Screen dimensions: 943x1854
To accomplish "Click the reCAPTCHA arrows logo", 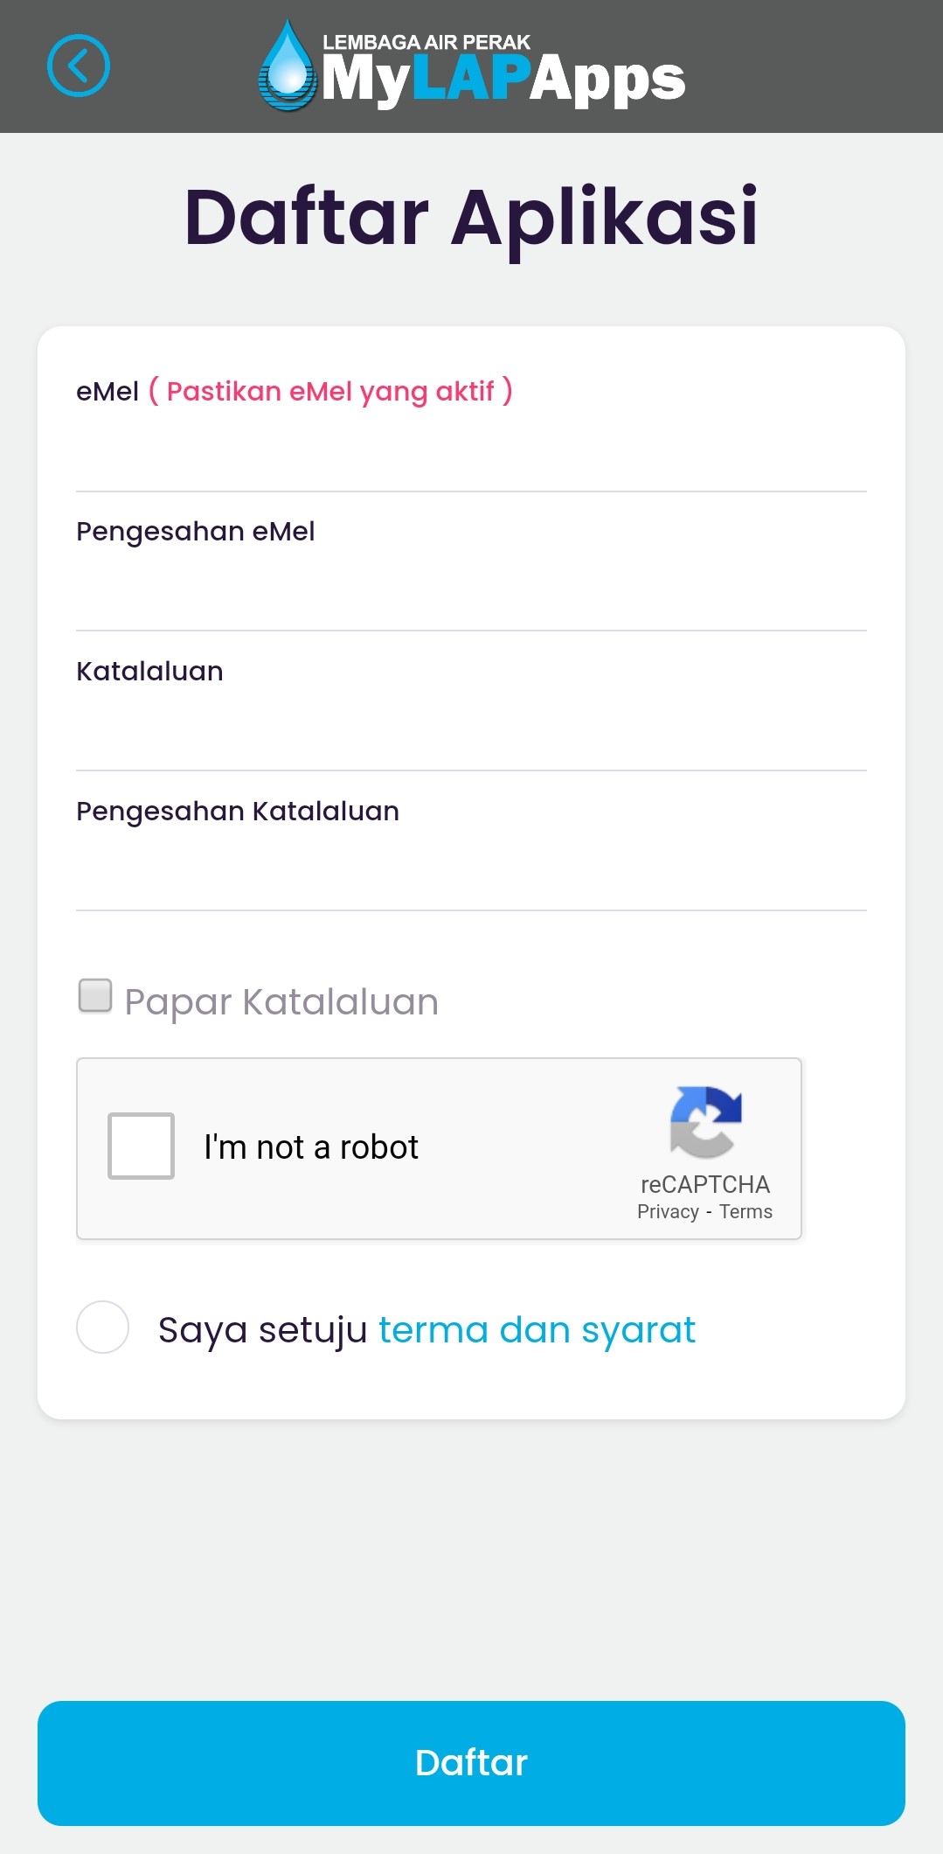I will pos(705,1121).
